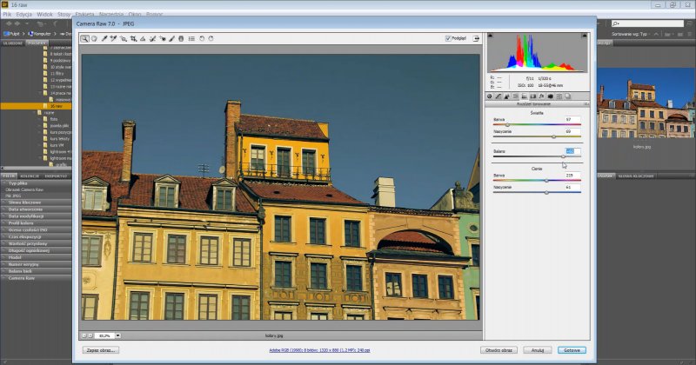
Task: Toggle the Podgląd preview checkbox
Action: (447, 38)
